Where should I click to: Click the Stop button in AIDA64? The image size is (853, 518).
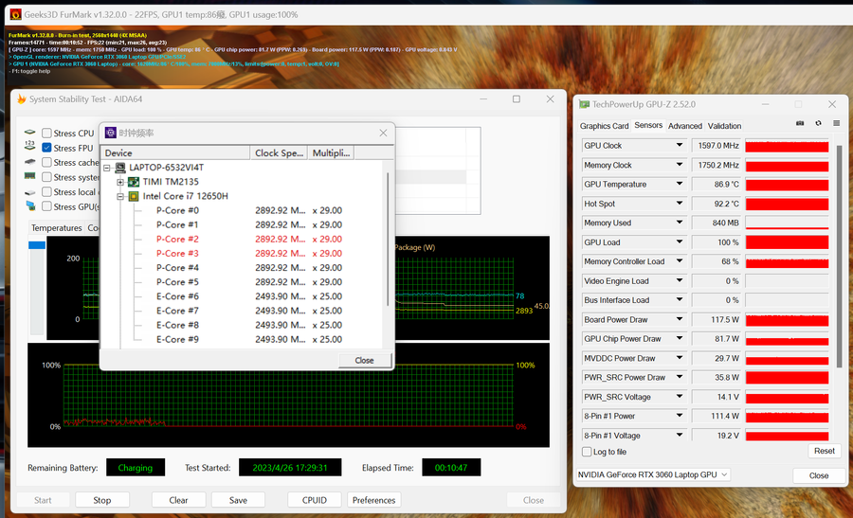point(101,500)
